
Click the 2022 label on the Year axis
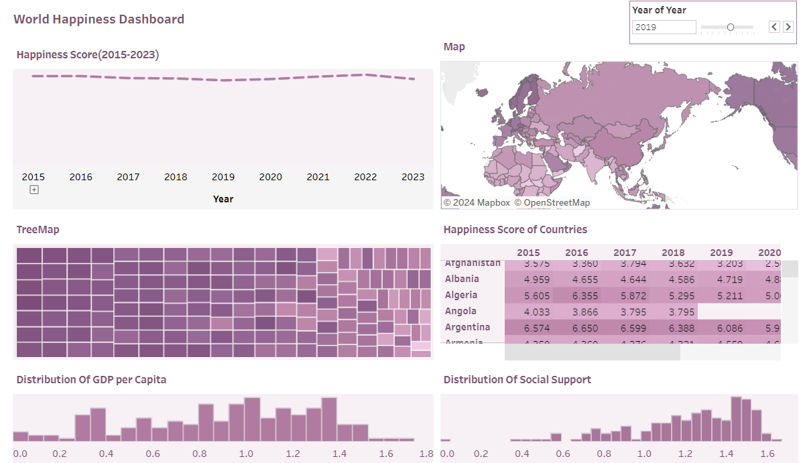(365, 177)
